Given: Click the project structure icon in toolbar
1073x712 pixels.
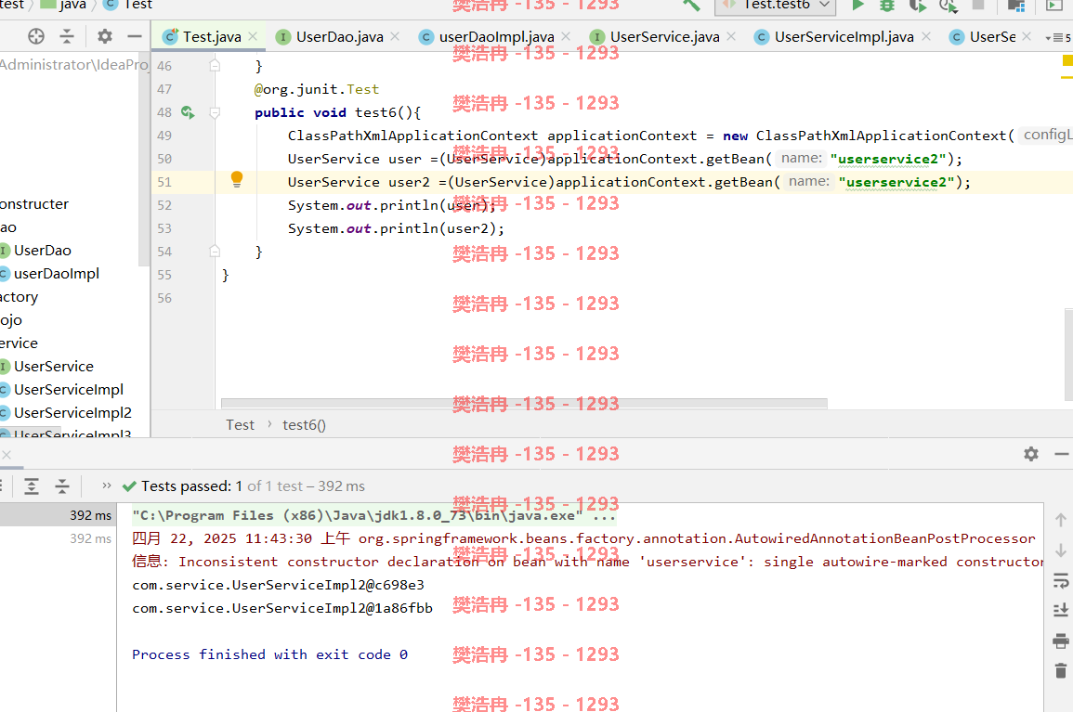Looking at the screenshot, I should pyautogui.click(x=1016, y=6).
